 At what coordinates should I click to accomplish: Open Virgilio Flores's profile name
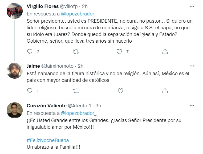pos(43,6)
